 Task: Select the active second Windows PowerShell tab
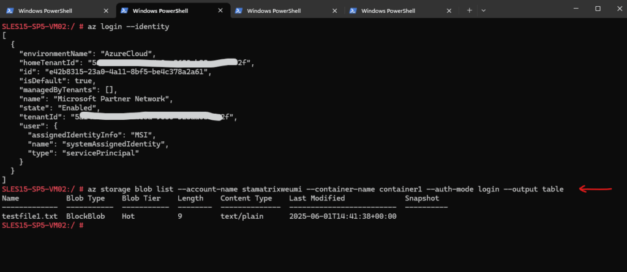[x=173, y=10]
